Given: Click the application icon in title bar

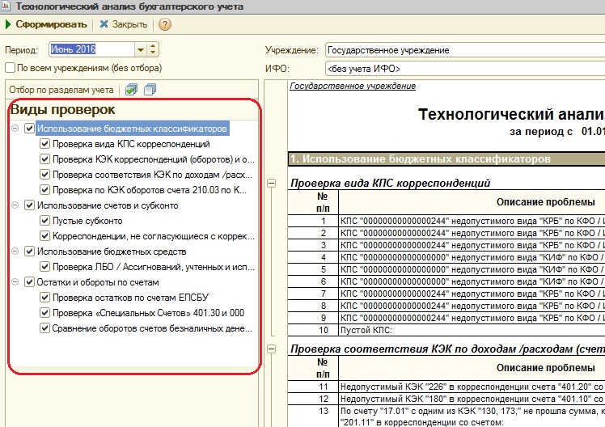Looking at the screenshot, I should 6,6.
